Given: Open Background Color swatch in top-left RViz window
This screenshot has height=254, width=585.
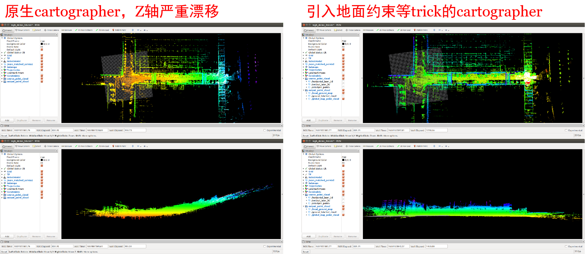Looking at the screenshot, I should pyautogui.click(x=42, y=44).
